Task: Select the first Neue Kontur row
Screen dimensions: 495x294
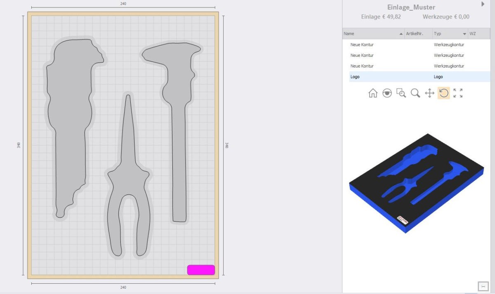Action: click(362, 44)
